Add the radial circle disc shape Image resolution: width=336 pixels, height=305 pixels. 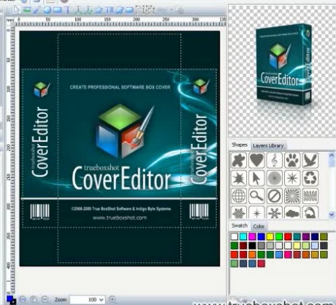[x=274, y=178]
